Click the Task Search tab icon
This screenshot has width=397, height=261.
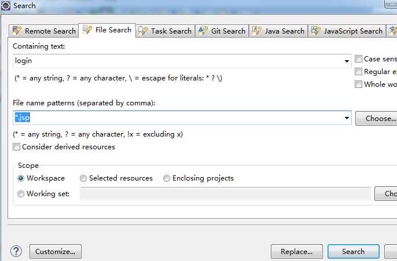pyautogui.click(x=142, y=31)
